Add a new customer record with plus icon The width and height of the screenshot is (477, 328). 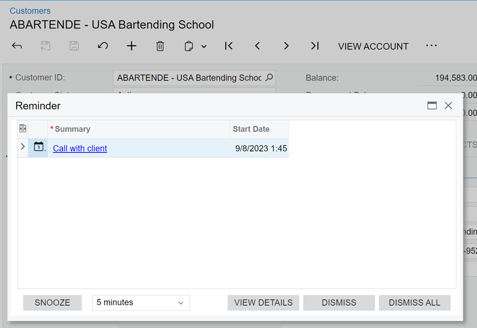131,46
